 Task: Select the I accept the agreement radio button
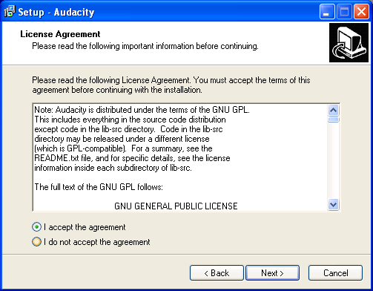point(36,227)
